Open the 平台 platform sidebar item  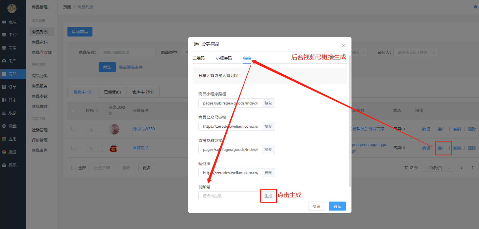[13, 35]
